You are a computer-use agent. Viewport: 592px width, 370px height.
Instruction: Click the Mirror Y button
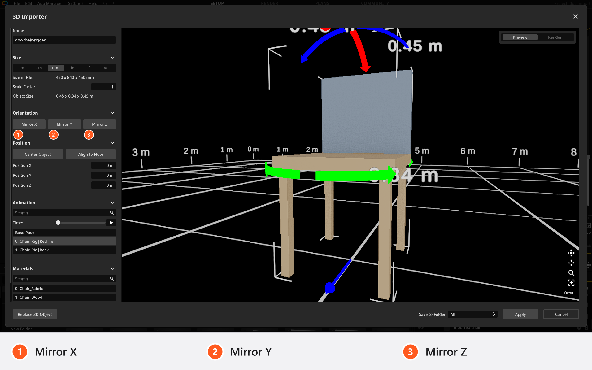(64, 124)
